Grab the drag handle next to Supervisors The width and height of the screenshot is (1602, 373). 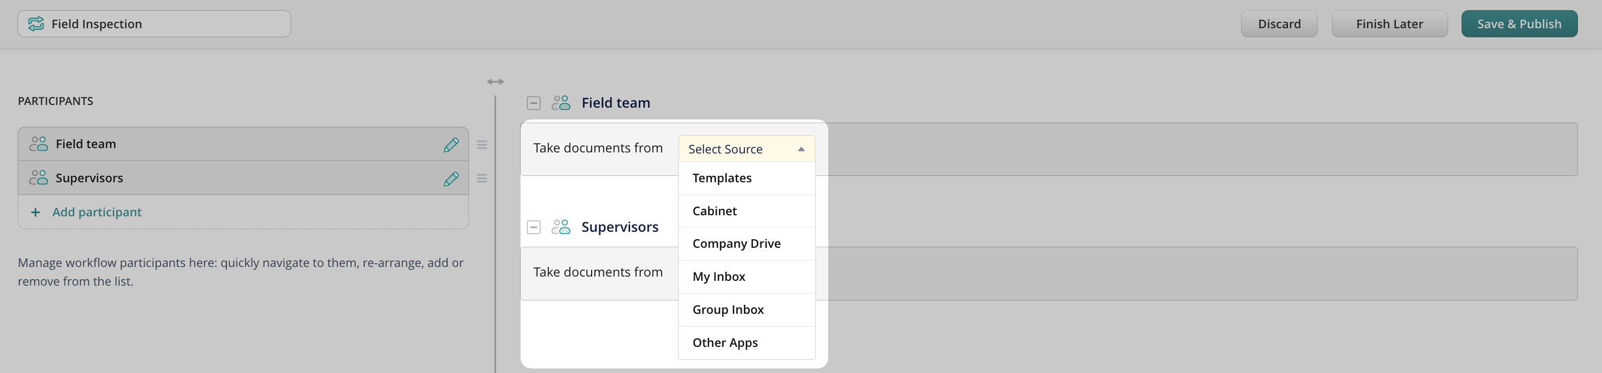pos(481,179)
